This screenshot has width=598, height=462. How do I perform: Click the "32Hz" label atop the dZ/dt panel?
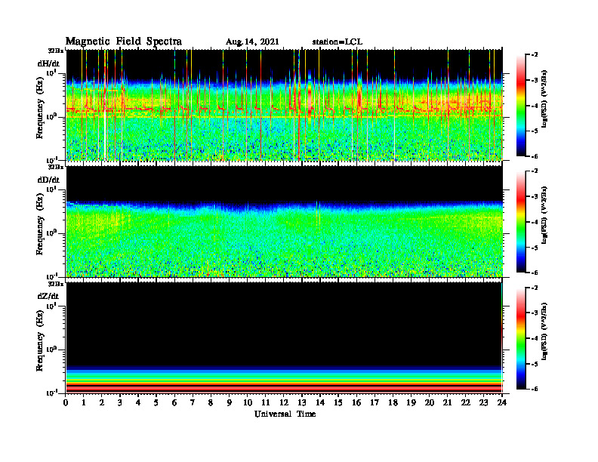pos(56,284)
